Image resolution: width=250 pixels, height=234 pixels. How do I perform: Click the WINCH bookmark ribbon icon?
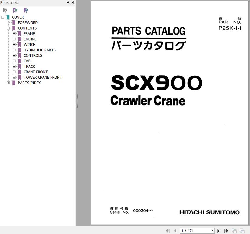(19, 44)
